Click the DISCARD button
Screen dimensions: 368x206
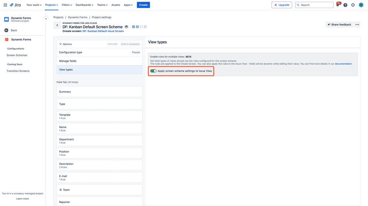113,44
